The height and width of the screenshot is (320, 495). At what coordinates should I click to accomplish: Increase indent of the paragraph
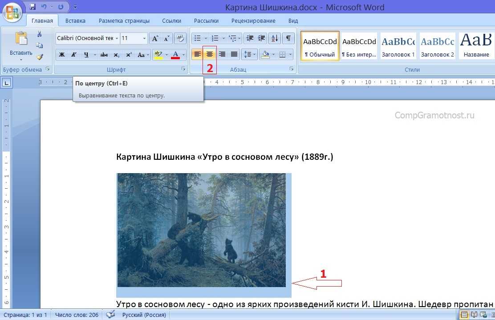pos(262,38)
